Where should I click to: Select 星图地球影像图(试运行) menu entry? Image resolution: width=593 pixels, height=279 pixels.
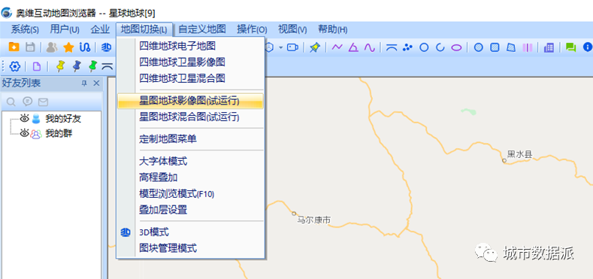click(x=190, y=101)
